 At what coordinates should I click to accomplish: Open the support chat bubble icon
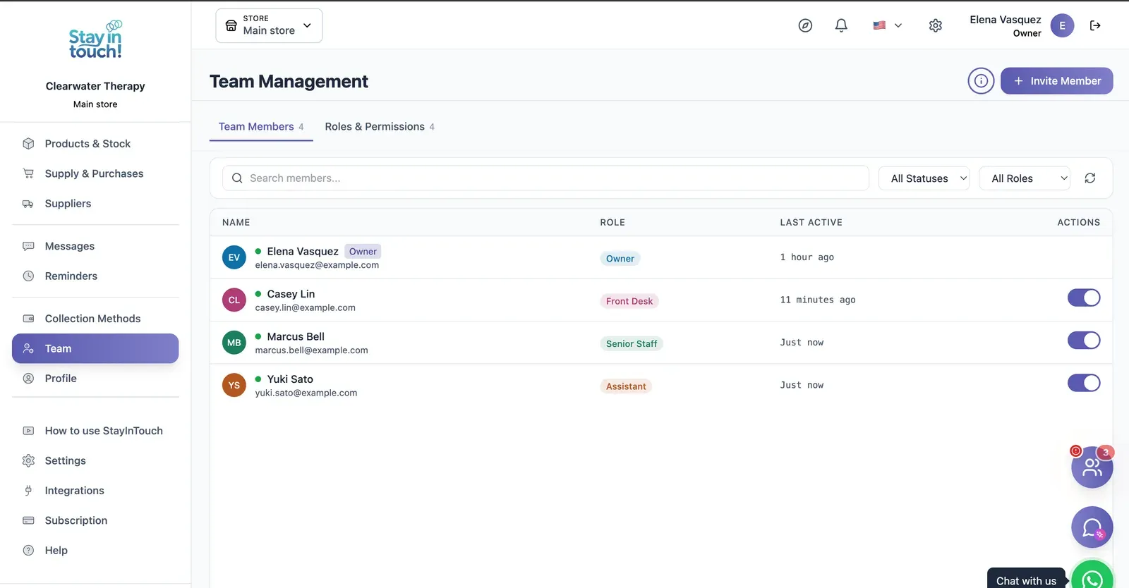(x=1092, y=527)
